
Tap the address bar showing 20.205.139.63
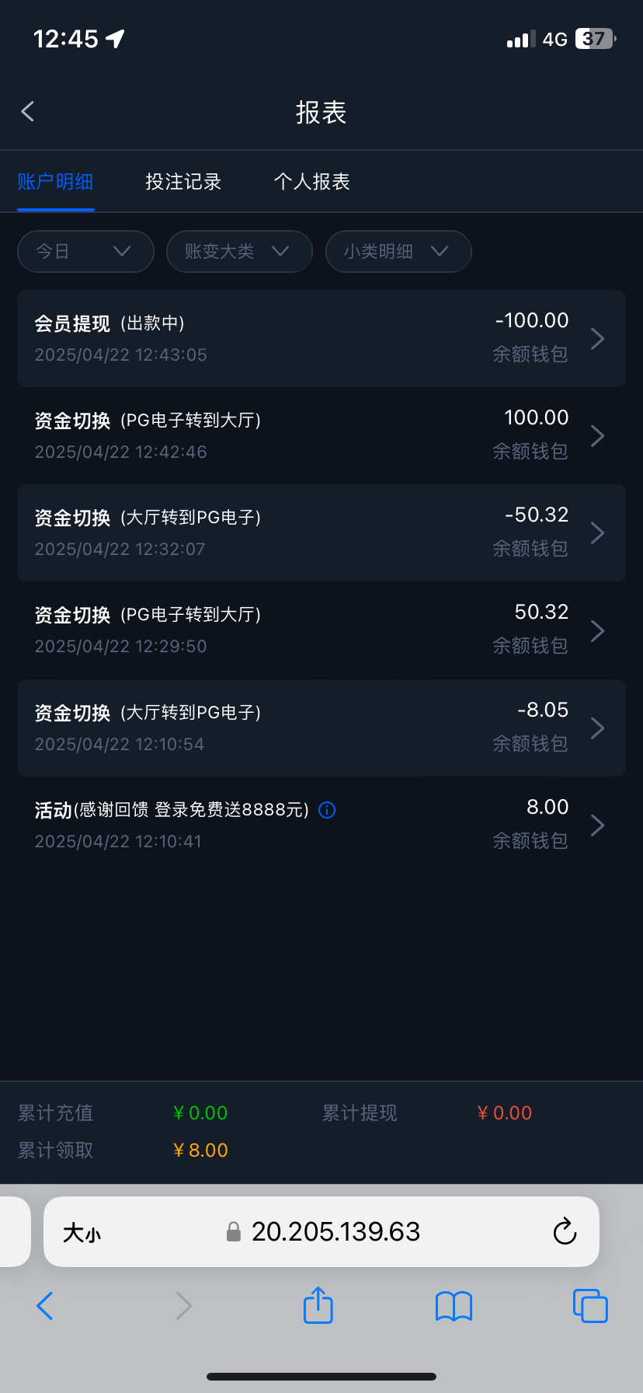(335, 1231)
